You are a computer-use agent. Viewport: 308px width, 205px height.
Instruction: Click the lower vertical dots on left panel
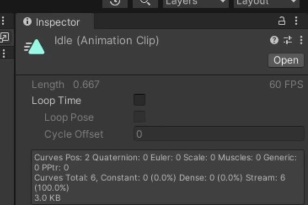tap(3, 53)
